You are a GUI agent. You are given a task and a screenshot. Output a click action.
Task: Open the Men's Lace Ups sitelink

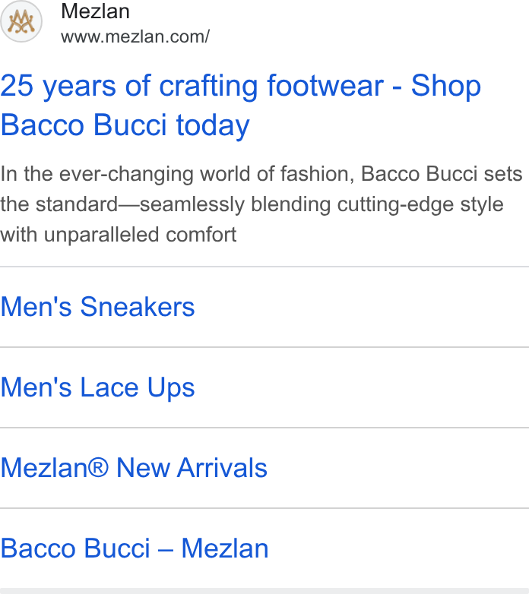click(97, 387)
